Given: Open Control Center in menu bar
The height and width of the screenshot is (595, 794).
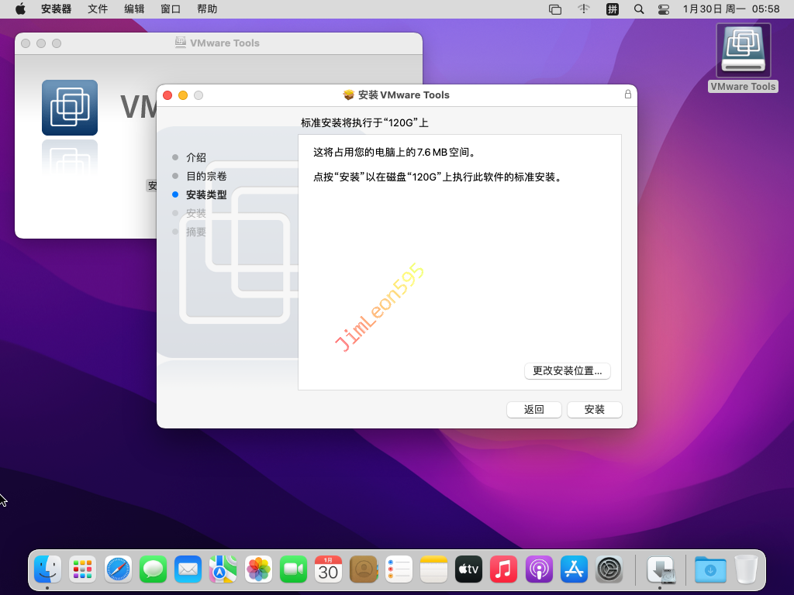Looking at the screenshot, I should point(663,9).
